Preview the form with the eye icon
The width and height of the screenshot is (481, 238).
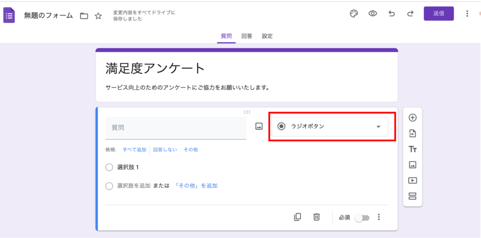point(372,14)
